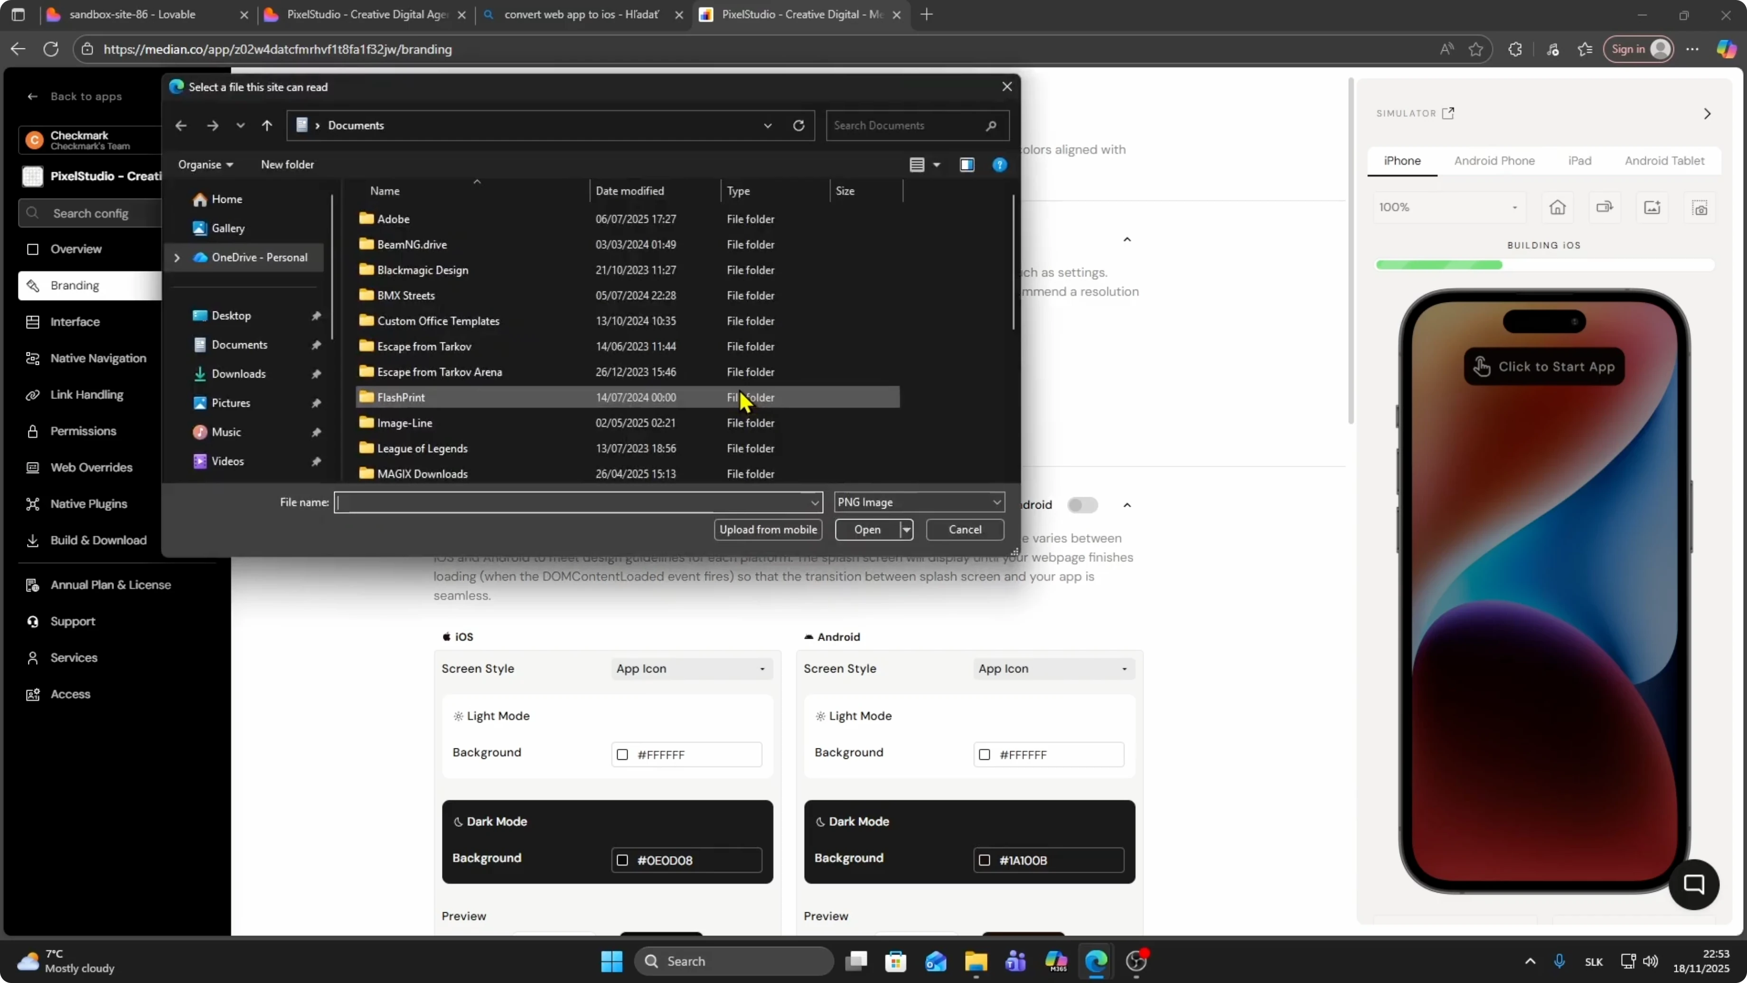Expand the address bar path dropdown

pyautogui.click(x=767, y=125)
